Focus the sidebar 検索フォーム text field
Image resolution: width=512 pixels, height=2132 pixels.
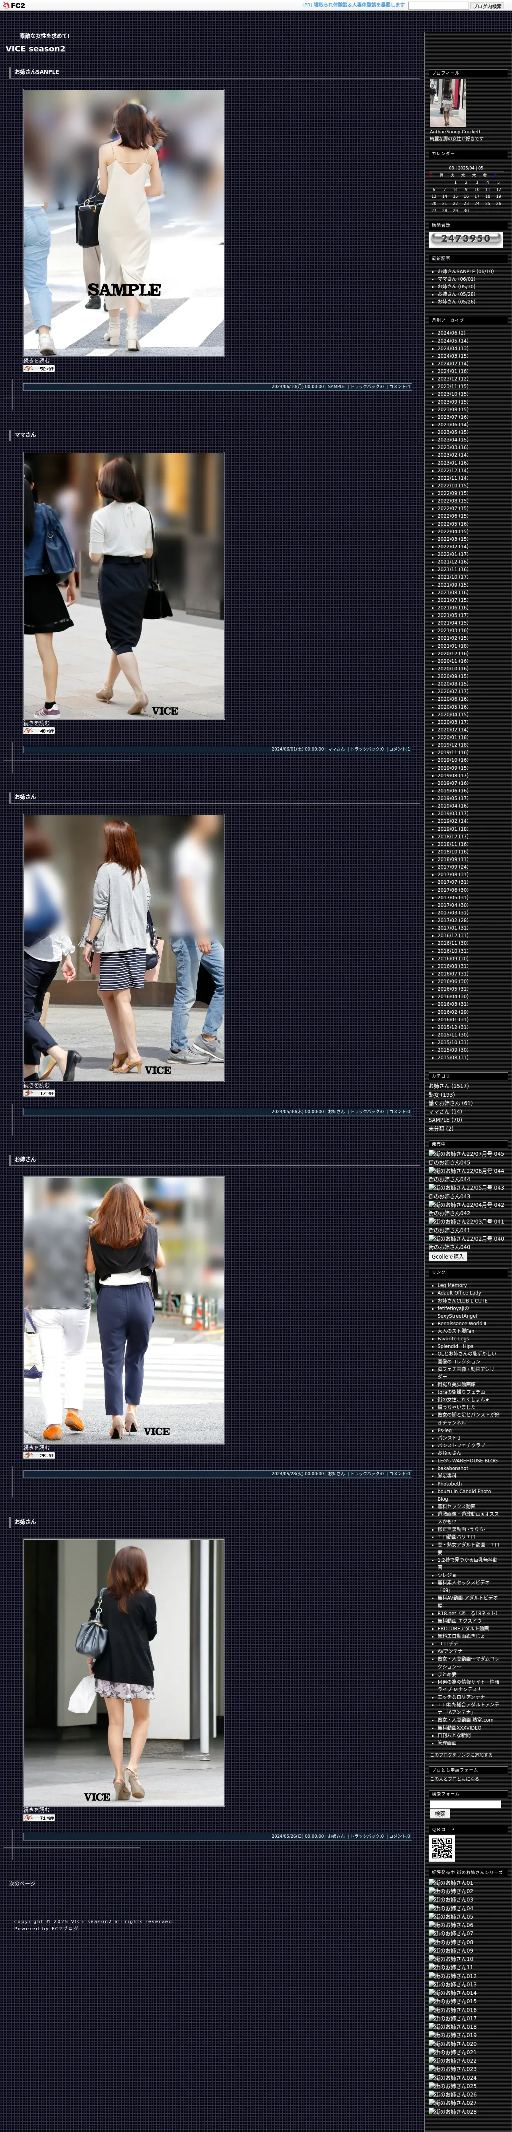pyautogui.click(x=466, y=1804)
